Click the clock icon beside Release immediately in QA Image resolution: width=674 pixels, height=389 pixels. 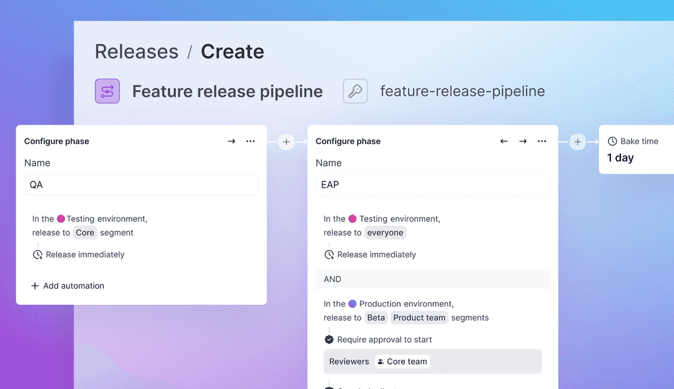coord(36,254)
